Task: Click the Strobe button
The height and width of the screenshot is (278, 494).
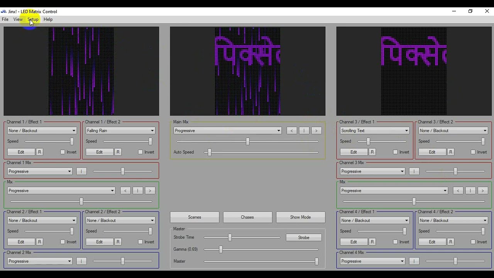Action: tap(304, 237)
